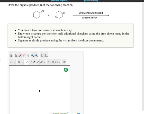144x114 pixels.
Task: Open the green help question mark
Action: click(x=66, y=70)
